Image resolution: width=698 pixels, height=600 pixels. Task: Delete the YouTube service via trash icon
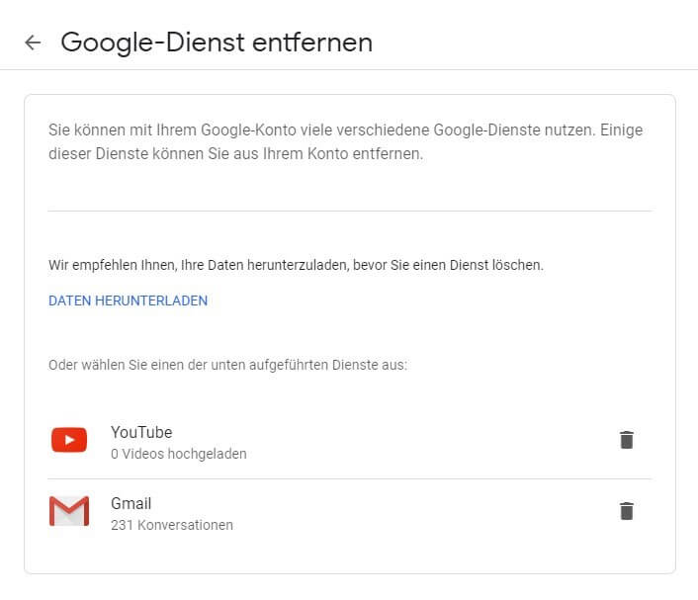point(627,440)
